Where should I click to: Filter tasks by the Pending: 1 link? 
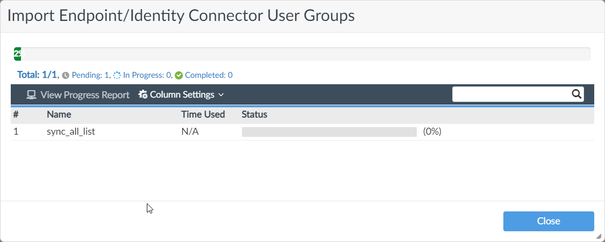90,76
